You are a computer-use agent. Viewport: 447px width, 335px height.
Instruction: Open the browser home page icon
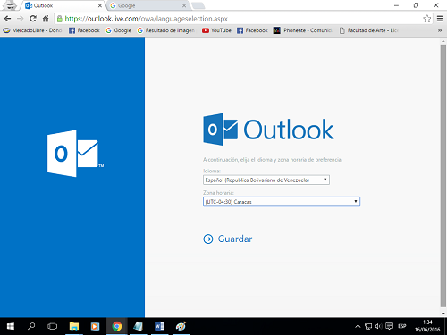pos(46,19)
